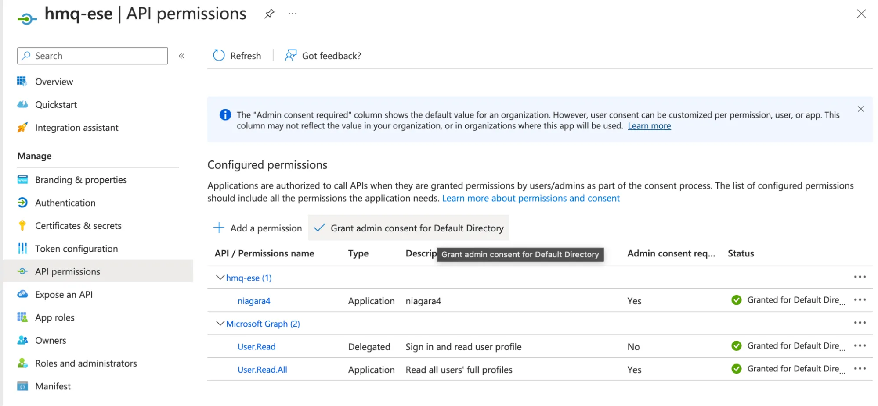Click the Roles and administrators icon
This screenshot has height=406, width=878.
22,363
